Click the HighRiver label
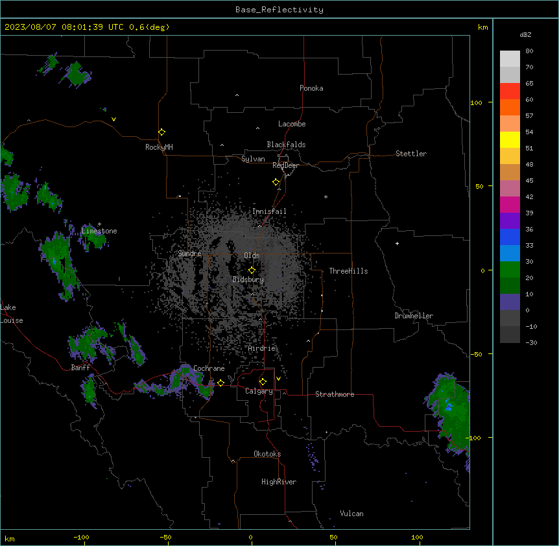Image resolution: width=559 pixels, height=546 pixels. [x=279, y=482]
